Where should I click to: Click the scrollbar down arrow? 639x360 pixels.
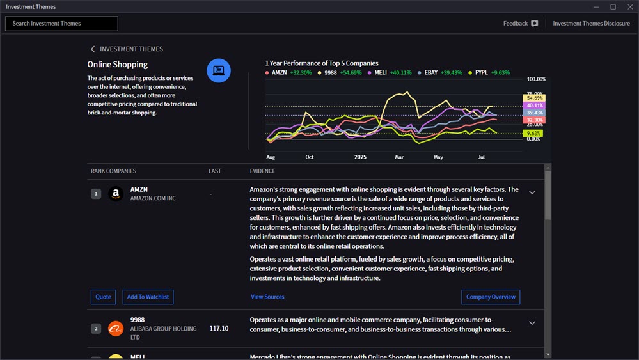click(x=548, y=355)
